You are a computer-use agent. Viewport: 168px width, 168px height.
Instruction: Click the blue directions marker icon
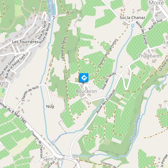(x=84, y=78)
